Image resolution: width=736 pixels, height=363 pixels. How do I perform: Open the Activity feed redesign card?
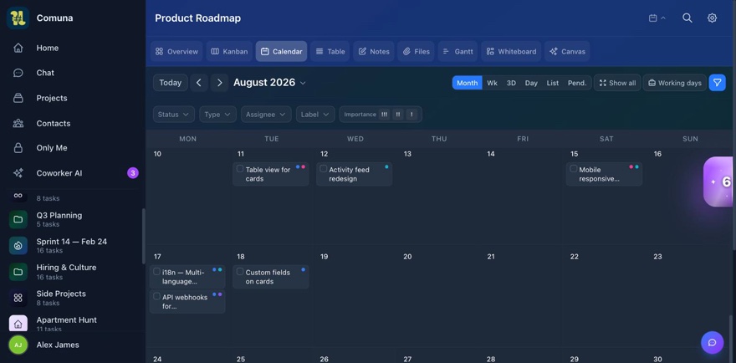[x=355, y=174]
